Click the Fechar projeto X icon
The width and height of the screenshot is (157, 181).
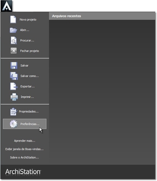pyautogui.click(x=14, y=51)
